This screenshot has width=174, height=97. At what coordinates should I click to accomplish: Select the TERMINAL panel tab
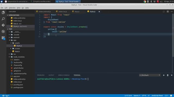tap(77, 75)
